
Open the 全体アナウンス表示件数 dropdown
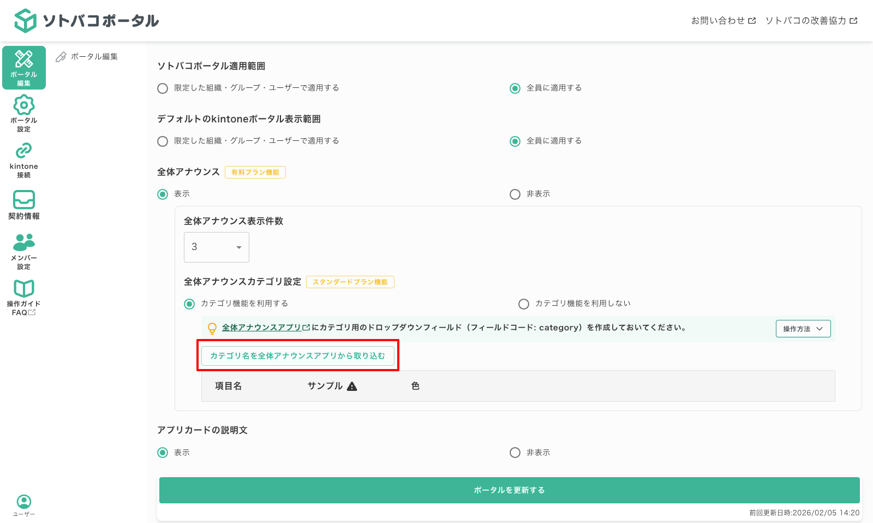216,247
